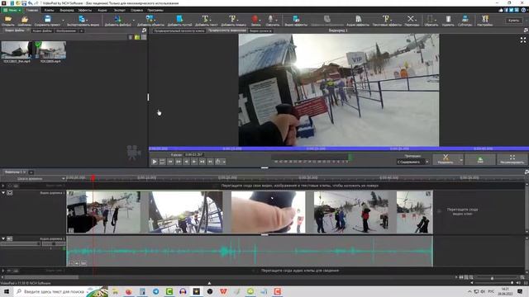
Task: Select the Export ribbon tab
Action: pos(119,10)
